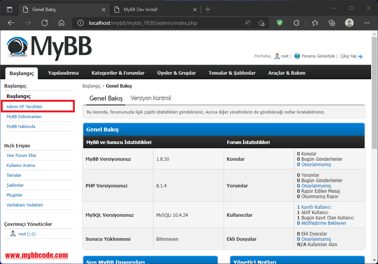The image size is (378, 264).
Task: Click the Bilinmeyen server load value
Action: (x=167, y=239)
